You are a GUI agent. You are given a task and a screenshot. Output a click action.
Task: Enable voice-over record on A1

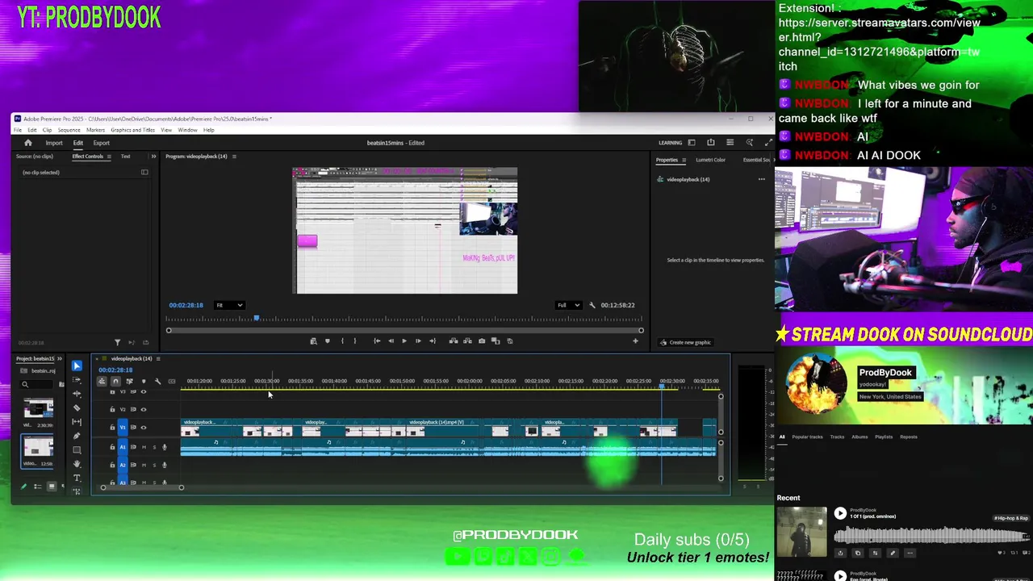point(165,447)
